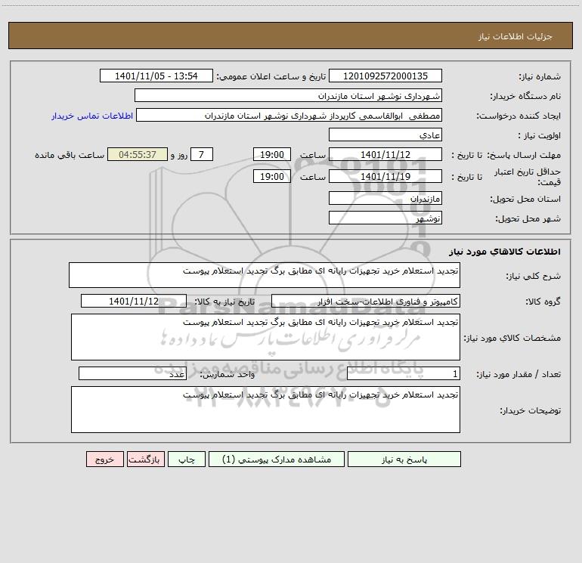Viewport: 582px width, 563px height.
Task: Click the مهلت ارسال پاسخ label
Action: (524, 155)
